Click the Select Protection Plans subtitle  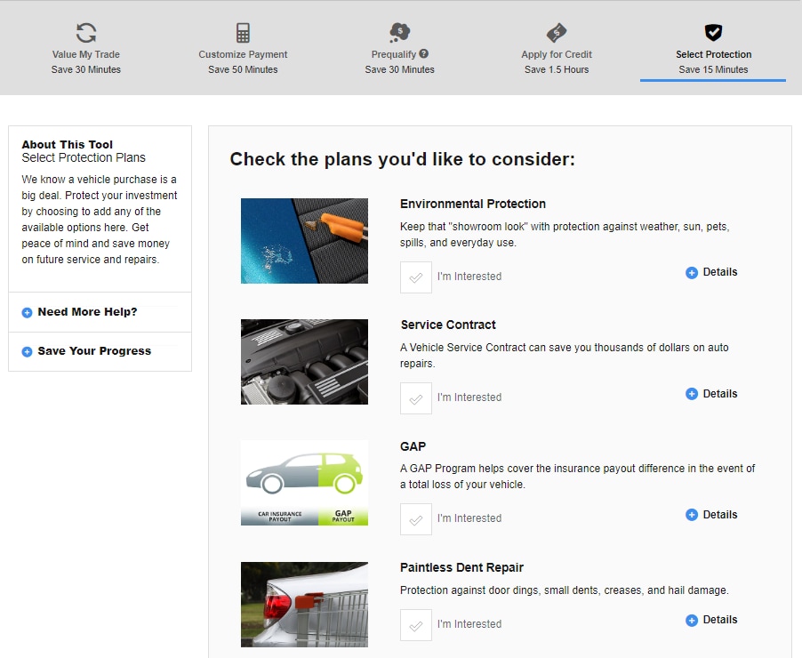[x=84, y=157]
